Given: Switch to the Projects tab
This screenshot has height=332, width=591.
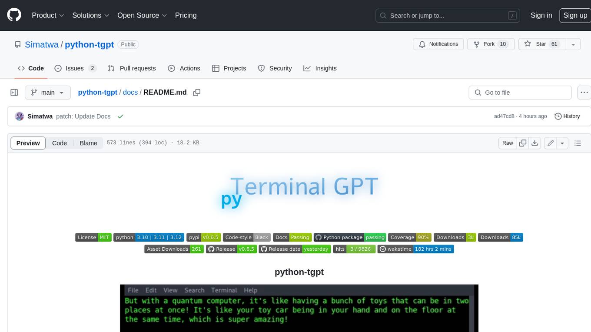Looking at the screenshot, I should click(229, 68).
